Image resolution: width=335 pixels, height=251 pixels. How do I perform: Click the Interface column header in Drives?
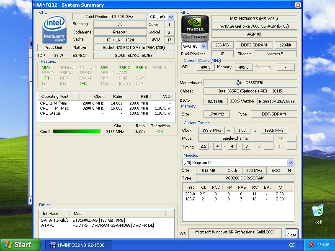(54, 213)
